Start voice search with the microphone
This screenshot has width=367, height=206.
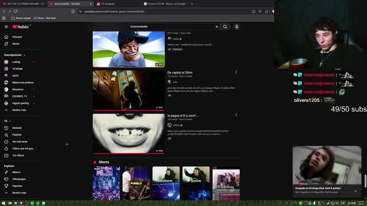(x=237, y=27)
